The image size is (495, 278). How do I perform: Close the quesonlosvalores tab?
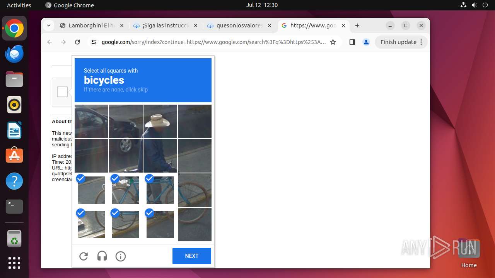coord(270,25)
